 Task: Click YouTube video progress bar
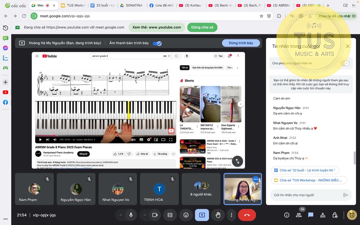pos(105,136)
